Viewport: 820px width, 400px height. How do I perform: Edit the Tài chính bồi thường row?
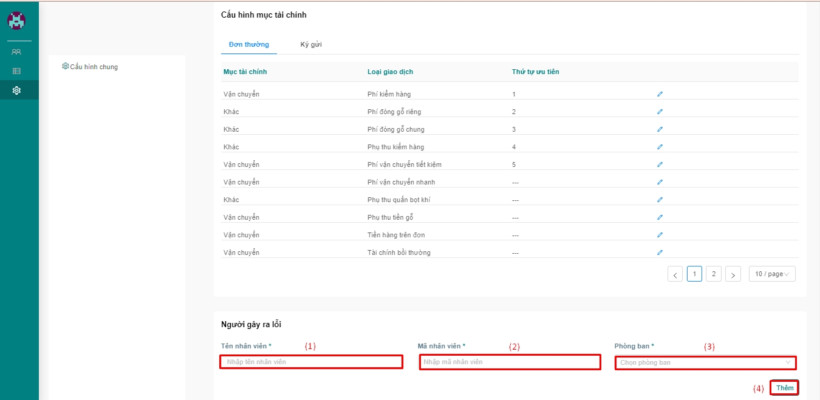coord(660,253)
